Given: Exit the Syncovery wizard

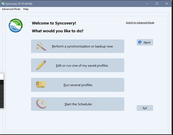Looking at the screenshot, I should click(x=145, y=108).
